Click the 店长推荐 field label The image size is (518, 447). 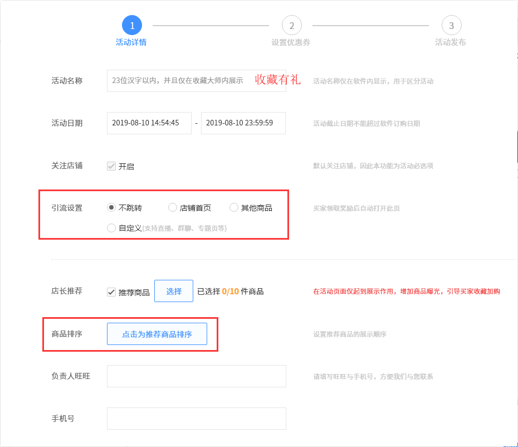[x=67, y=291]
